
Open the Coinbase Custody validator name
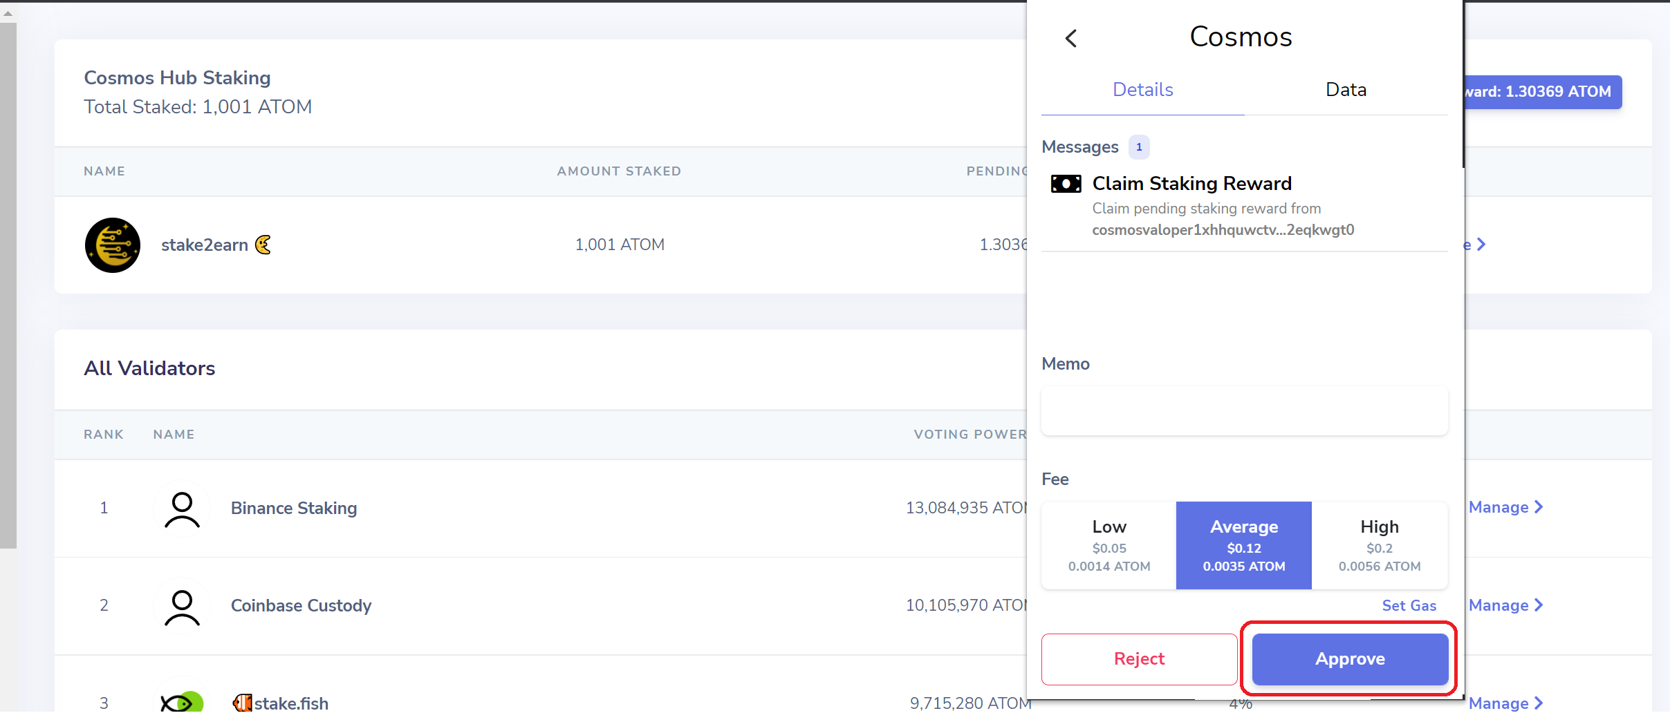coord(301,606)
